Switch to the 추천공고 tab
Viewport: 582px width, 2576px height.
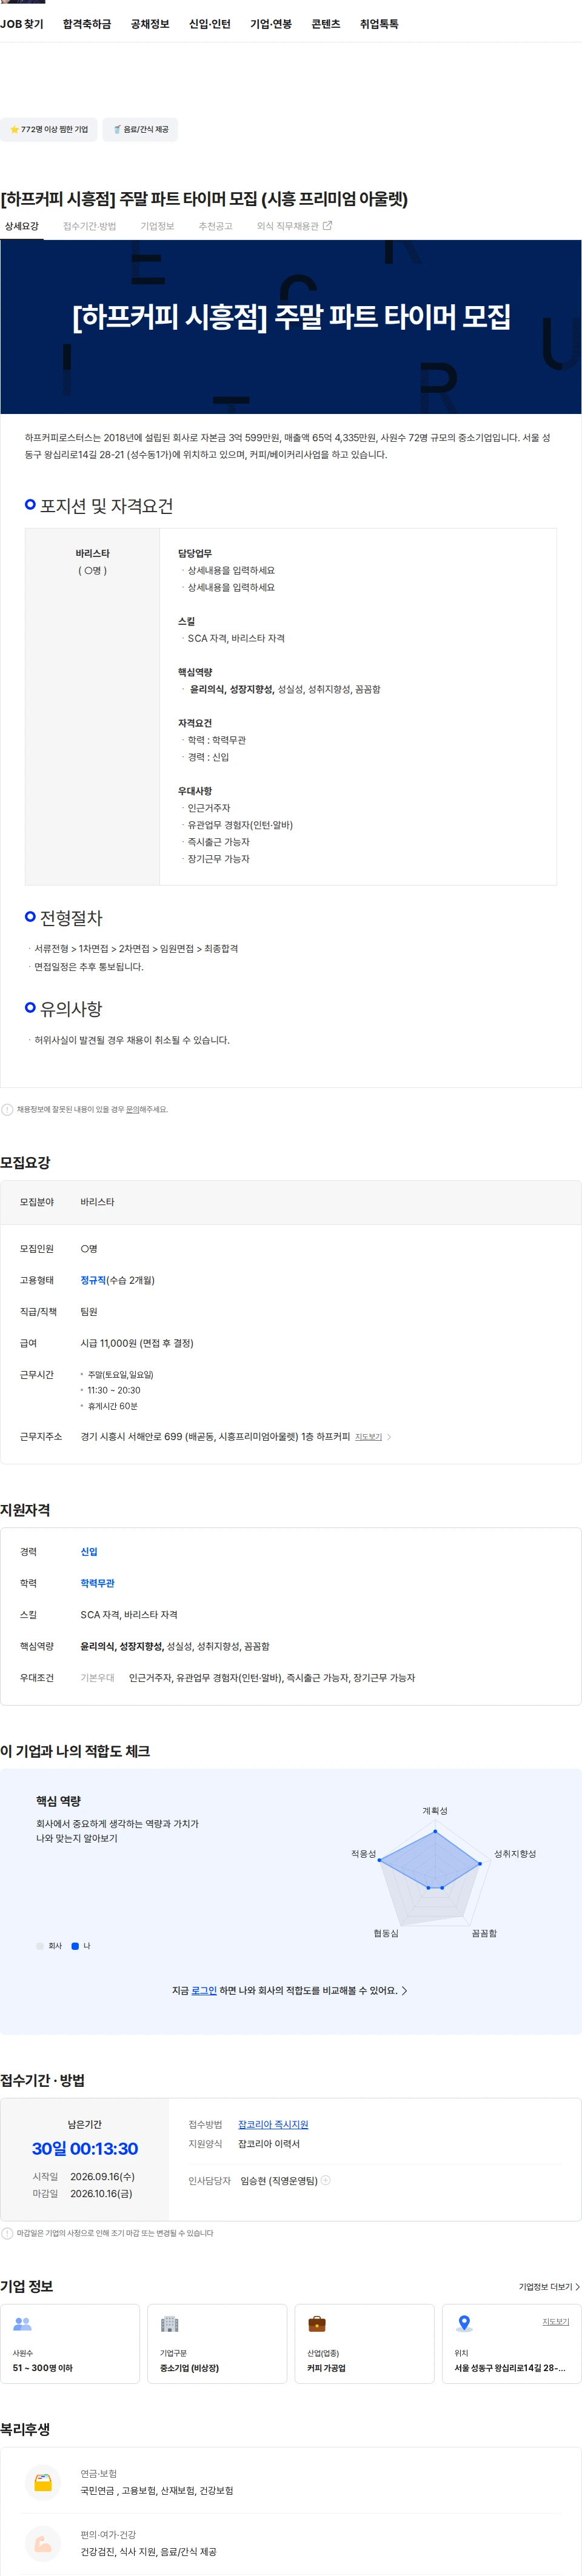216,227
